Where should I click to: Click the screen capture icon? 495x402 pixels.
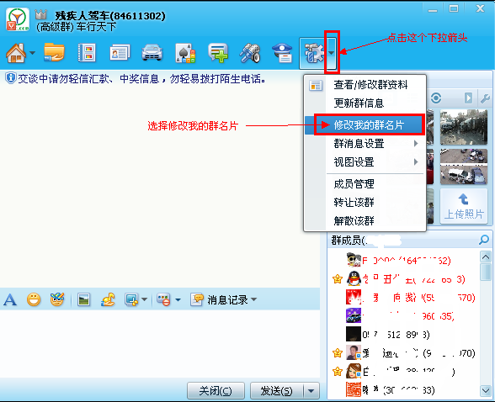pos(131,299)
